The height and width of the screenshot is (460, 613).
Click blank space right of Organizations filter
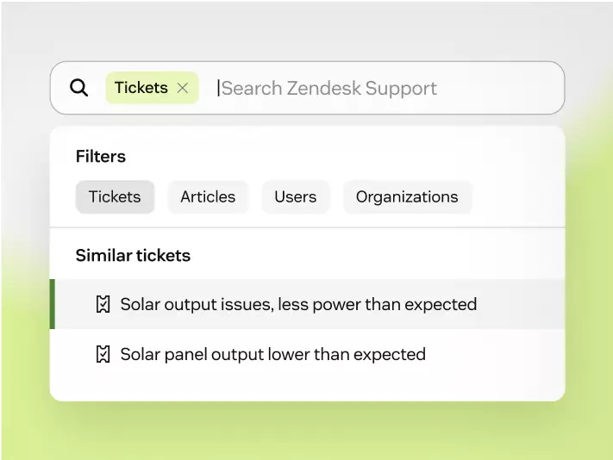tap(518, 196)
